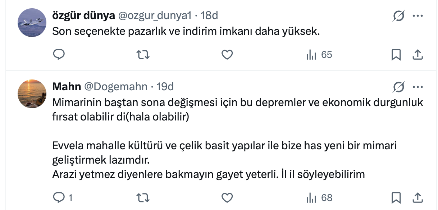Open özgür dünya's profile picture
Image resolution: width=438 pixels, height=210 pixels.
point(32,23)
